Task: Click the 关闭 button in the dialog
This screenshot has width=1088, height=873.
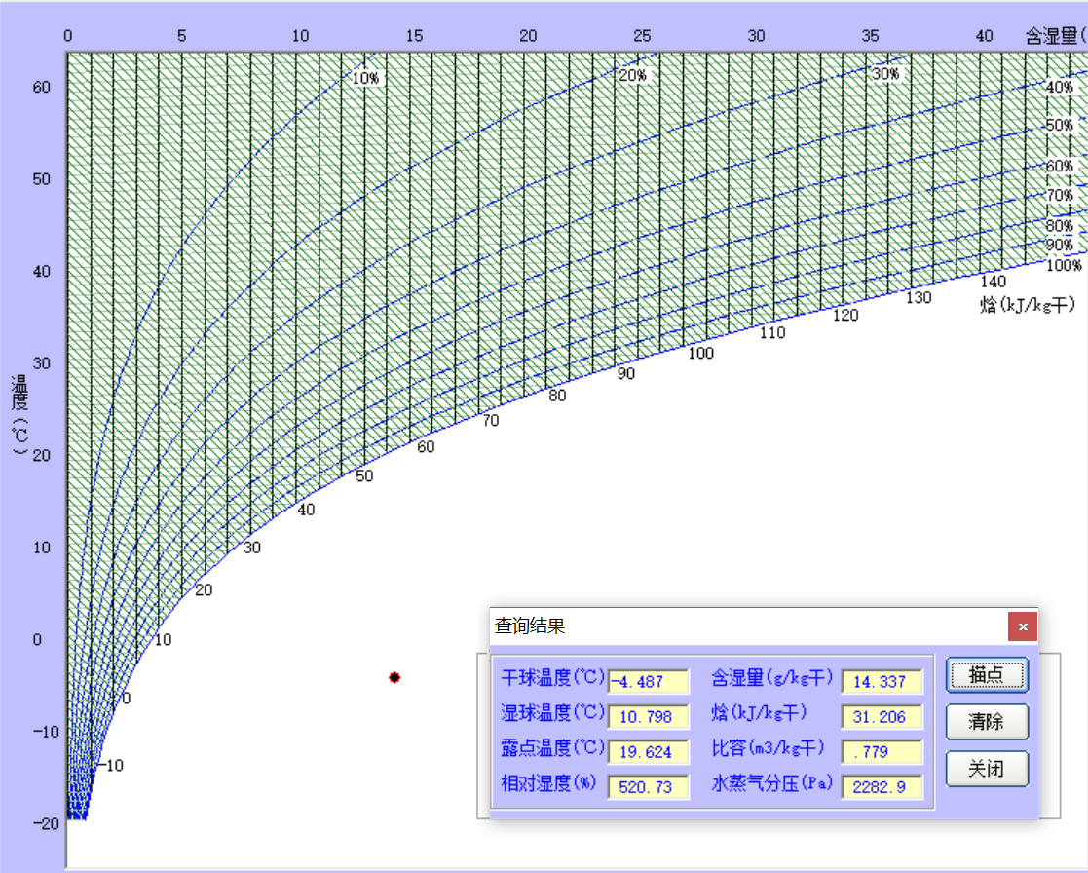Action: [986, 769]
